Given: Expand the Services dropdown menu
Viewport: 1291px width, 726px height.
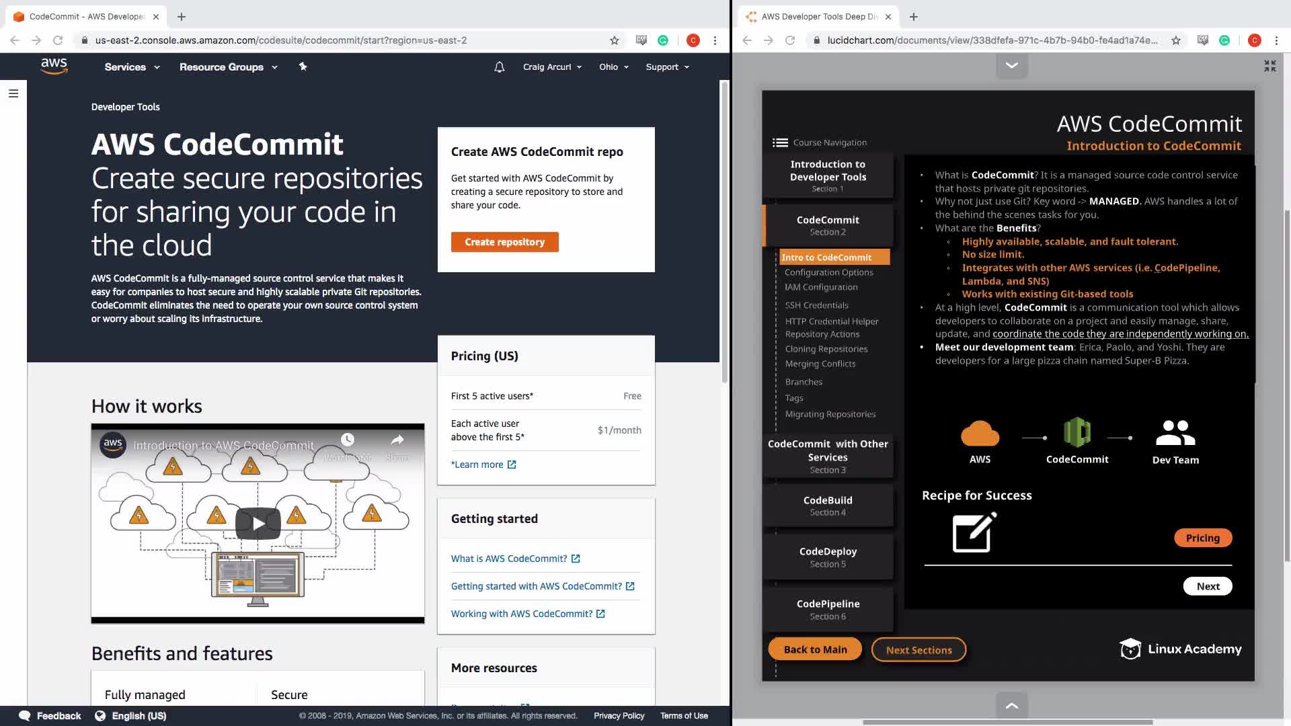Looking at the screenshot, I should tap(132, 67).
